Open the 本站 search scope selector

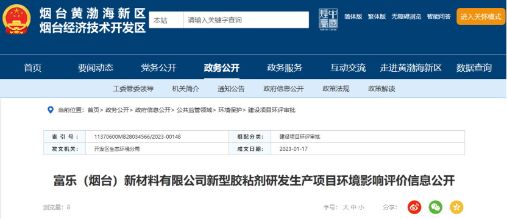point(166,20)
